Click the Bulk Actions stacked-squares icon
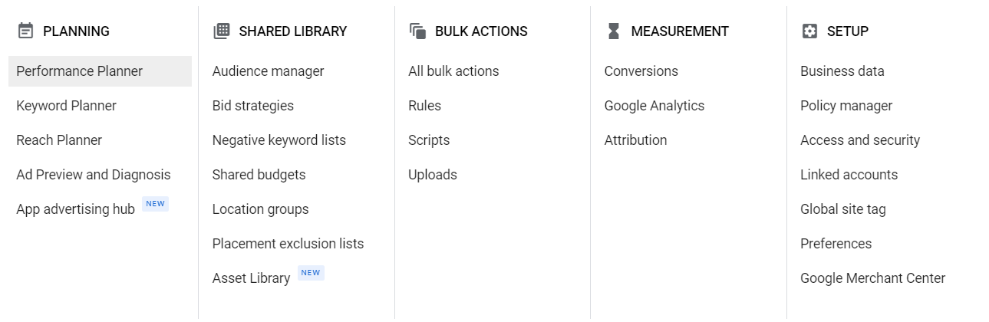 (417, 31)
